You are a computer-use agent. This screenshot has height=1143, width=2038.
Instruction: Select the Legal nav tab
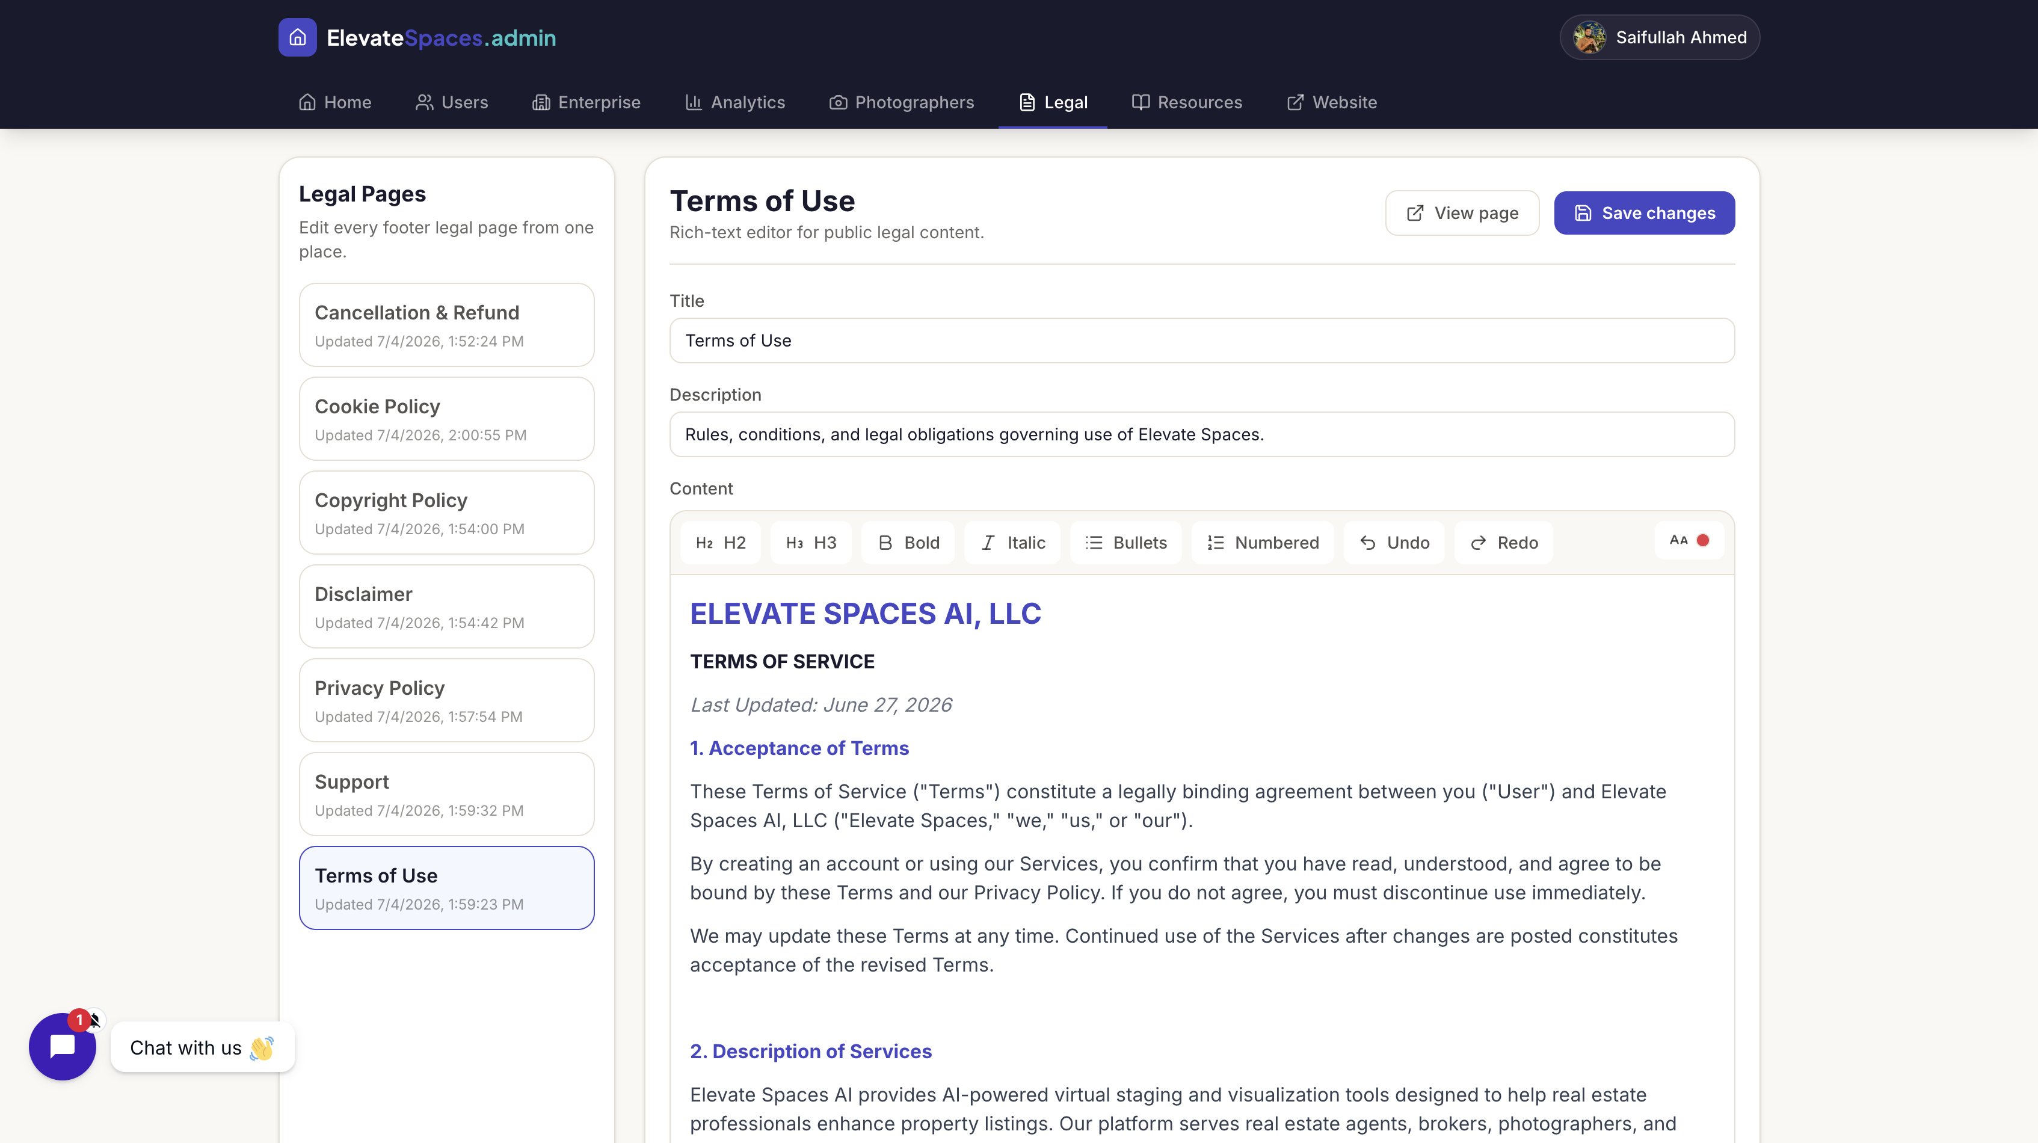pyautogui.click(x=1053, y=102)
